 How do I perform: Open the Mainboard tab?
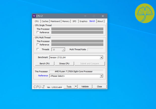tap(55, 21)
